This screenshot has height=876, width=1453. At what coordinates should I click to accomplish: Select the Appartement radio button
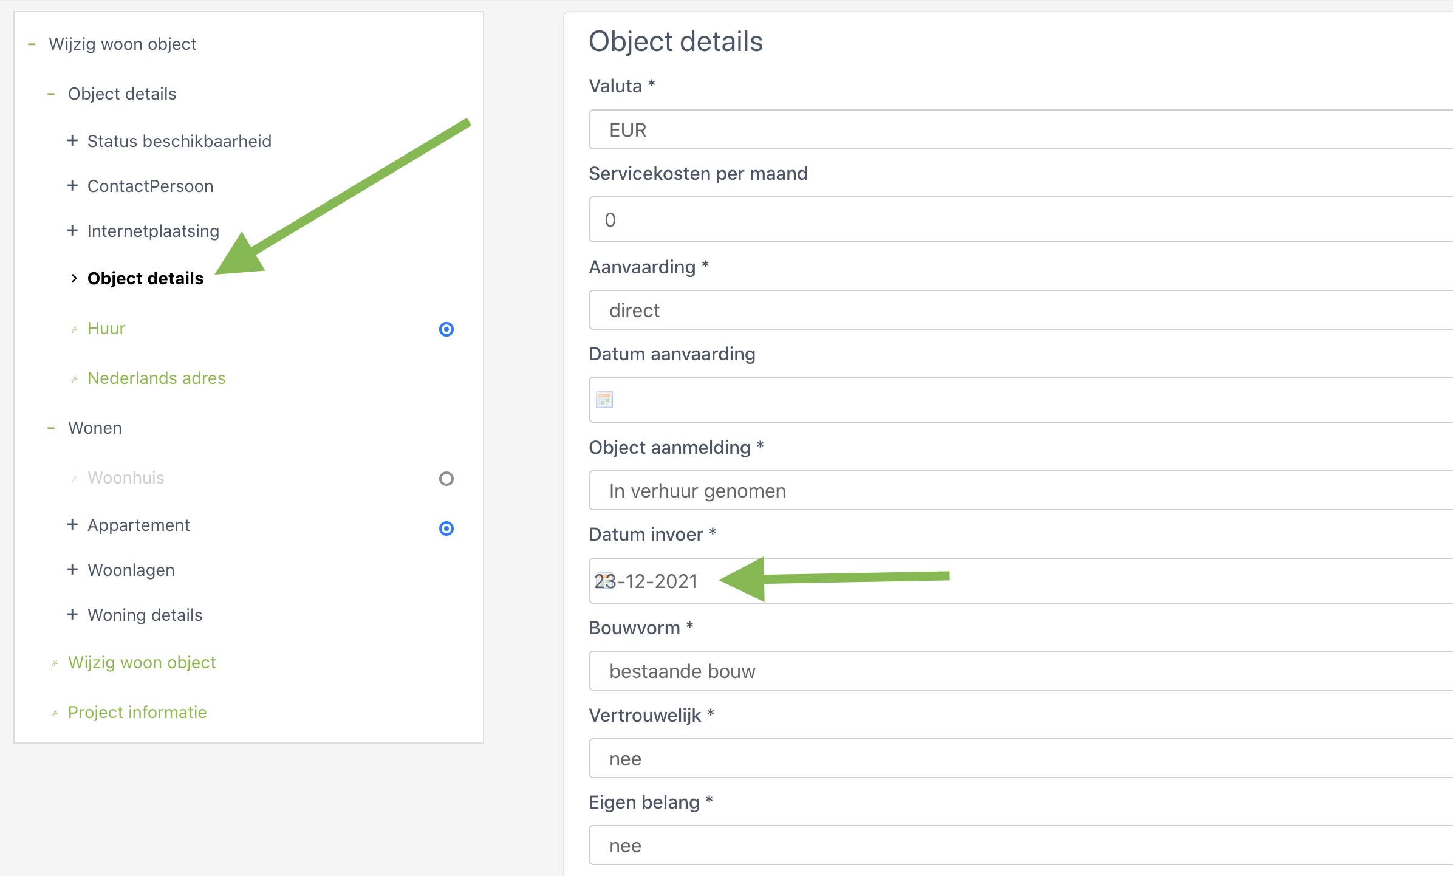coord(446,529)
